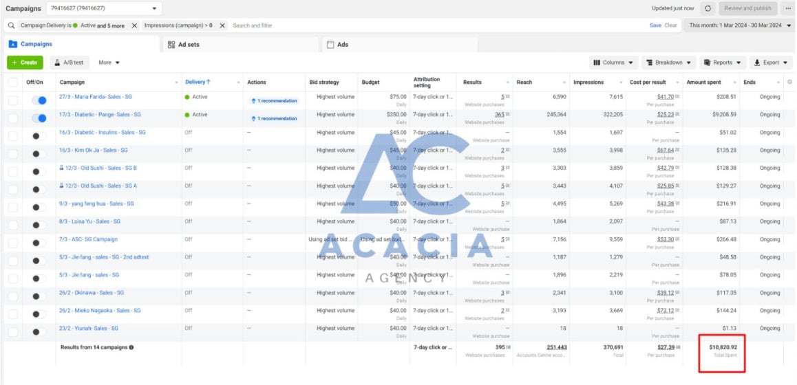The width and height of the screenshot is (797, 385).
Task: Click the 251,443 total reach value
Action: pos(557,347)
